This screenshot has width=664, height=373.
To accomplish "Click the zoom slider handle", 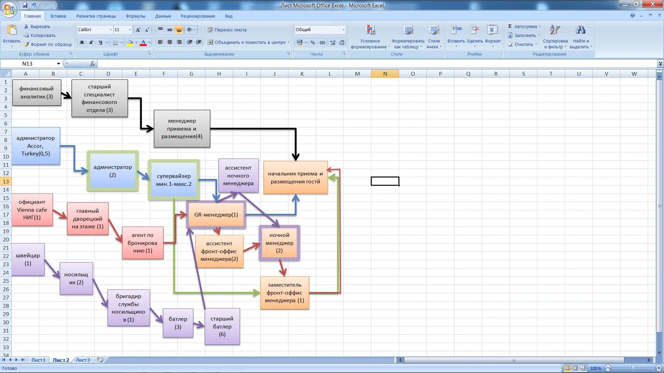I will click(x=633, y=368).
